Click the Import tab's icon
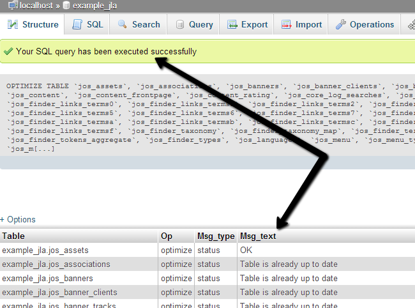 (286, 25)
